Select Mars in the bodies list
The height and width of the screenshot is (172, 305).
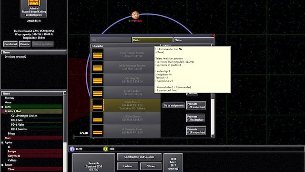32,138
